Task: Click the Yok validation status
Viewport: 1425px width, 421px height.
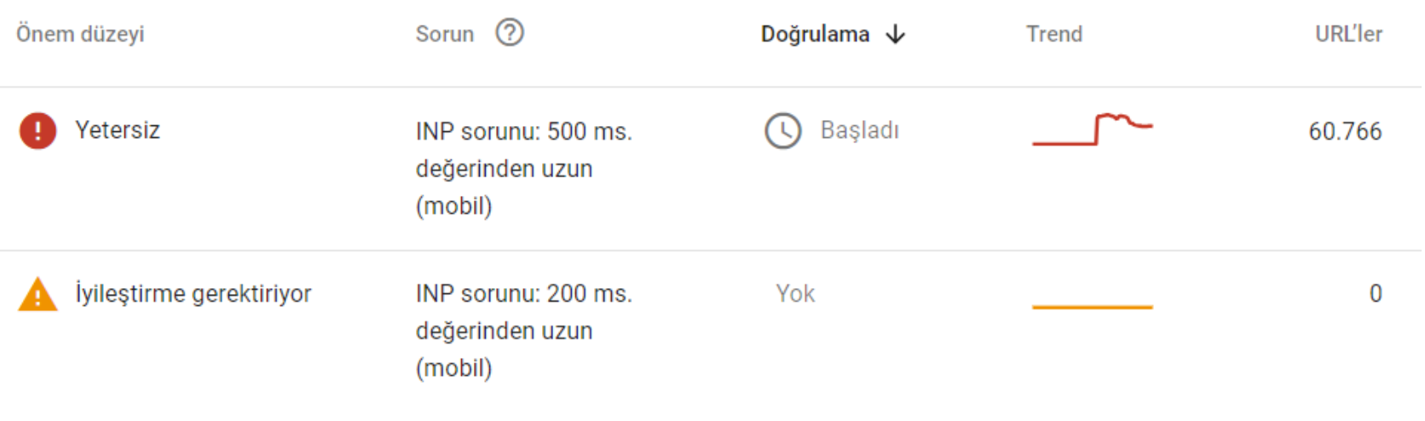Action: coord(795,294)
